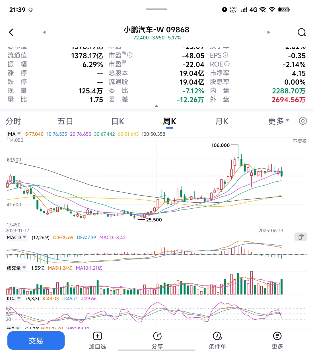
Task: Select the 五日 chart tab
Action: (65, 121)
